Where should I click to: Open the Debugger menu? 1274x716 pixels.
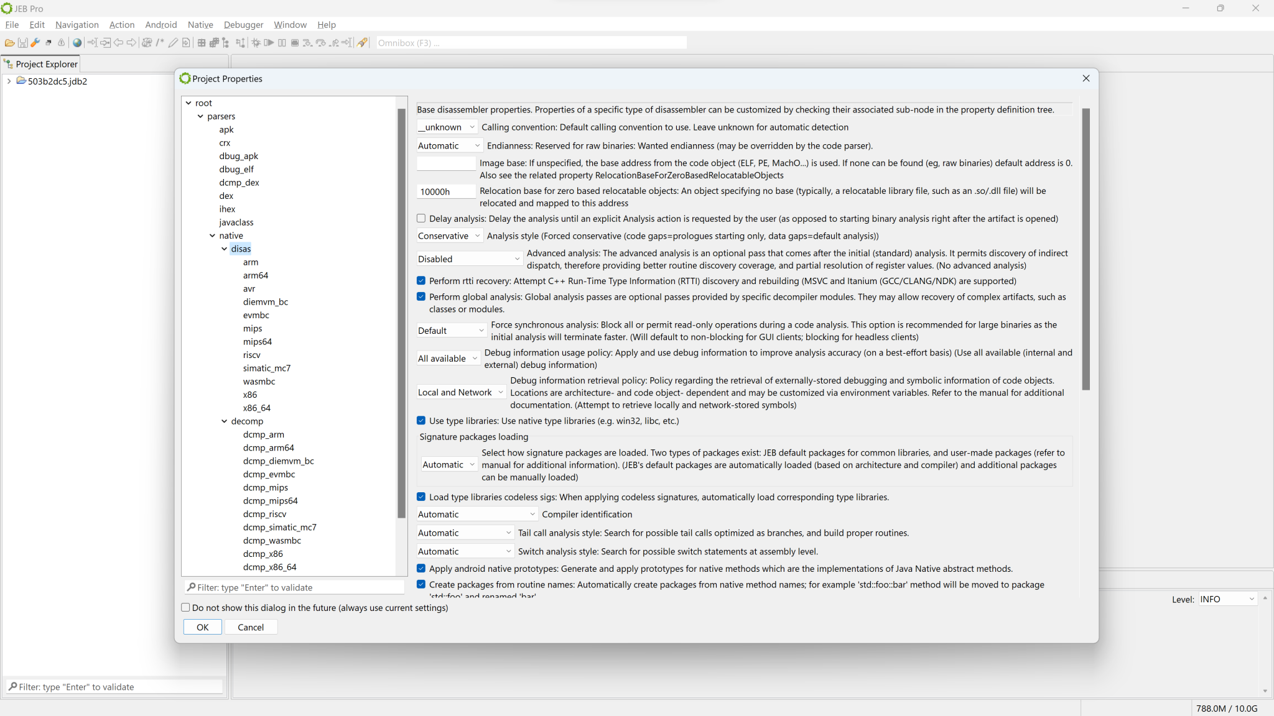pyautogui.click(x=243, y=25)
